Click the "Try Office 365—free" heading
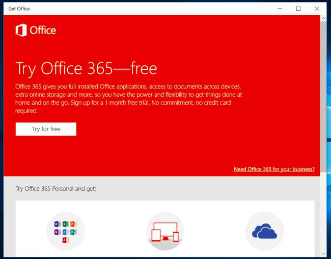The width and height of the screenshot is (331, 259). (86, 68)
